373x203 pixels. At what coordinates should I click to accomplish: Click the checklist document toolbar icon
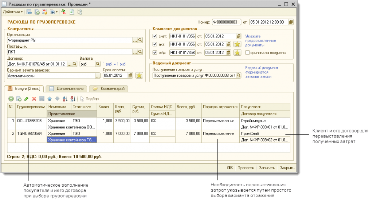click(72, 12)
